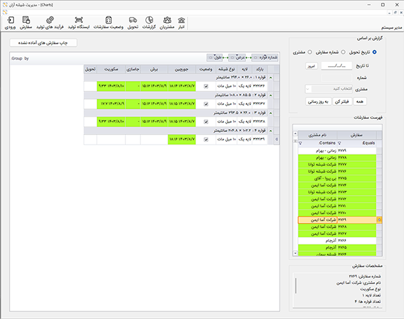Open ایستگاه تولید (production station) icon
The height and width of the screenshot is (319, 404).
pos(79,23)
